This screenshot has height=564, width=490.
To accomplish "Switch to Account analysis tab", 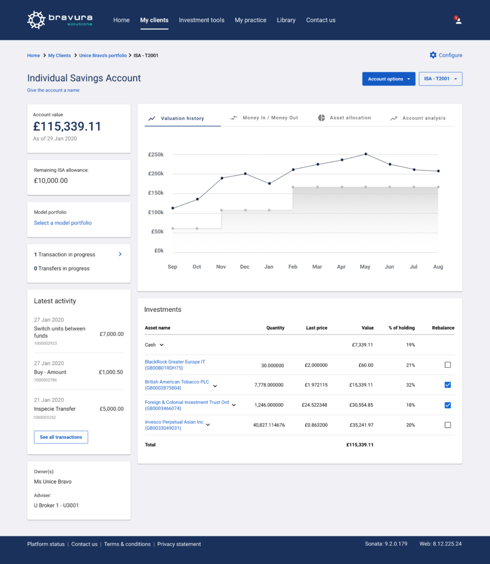I will coord(418,118).
